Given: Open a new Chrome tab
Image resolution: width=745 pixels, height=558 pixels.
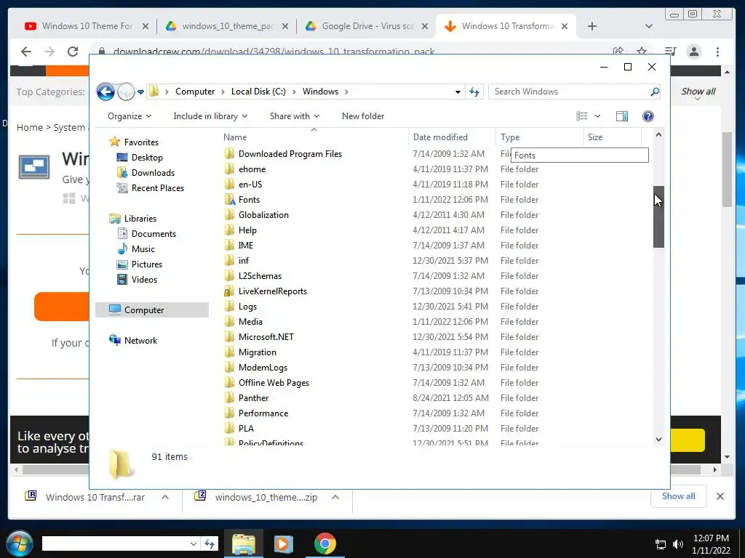Looking at the screenshot, I should pos(592,26).
